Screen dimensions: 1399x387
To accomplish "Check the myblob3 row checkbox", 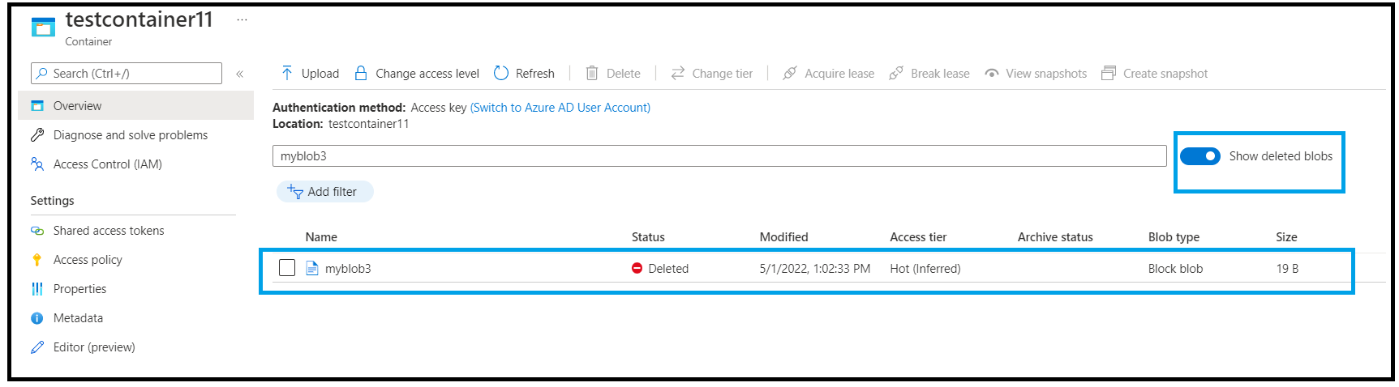I will (x=287, y=268).
